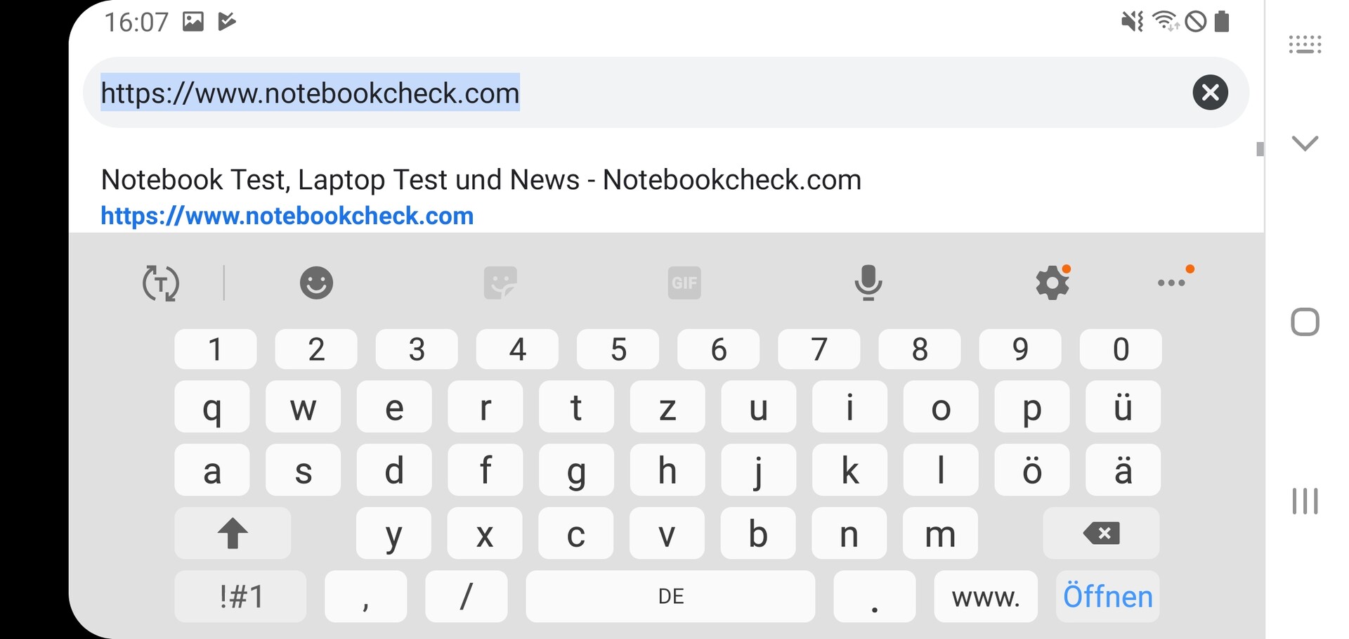Clear the URL with the X button
Screen dimensions: 1349x639
[1210, 92]
